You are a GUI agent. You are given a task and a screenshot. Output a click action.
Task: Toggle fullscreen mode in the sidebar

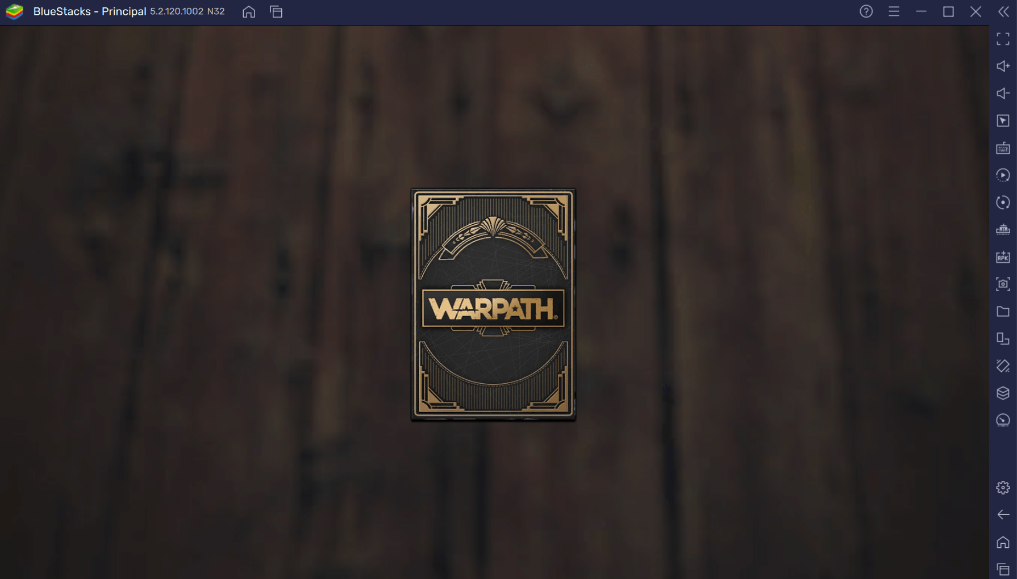pos(1003,39)
